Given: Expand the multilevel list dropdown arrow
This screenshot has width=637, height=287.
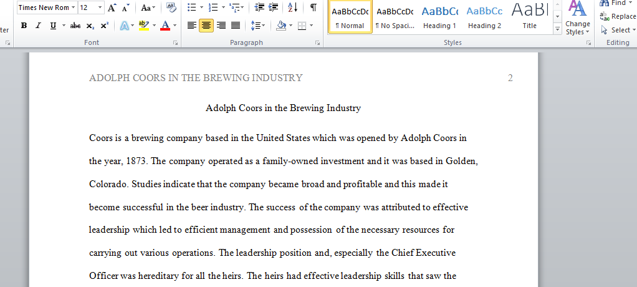Looking at the screenshot, I should pos(242,7).
